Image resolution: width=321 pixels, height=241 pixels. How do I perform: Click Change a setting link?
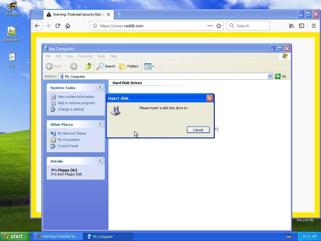pos(71,109)
